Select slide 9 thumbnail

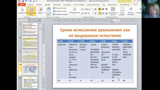point(30,55)
